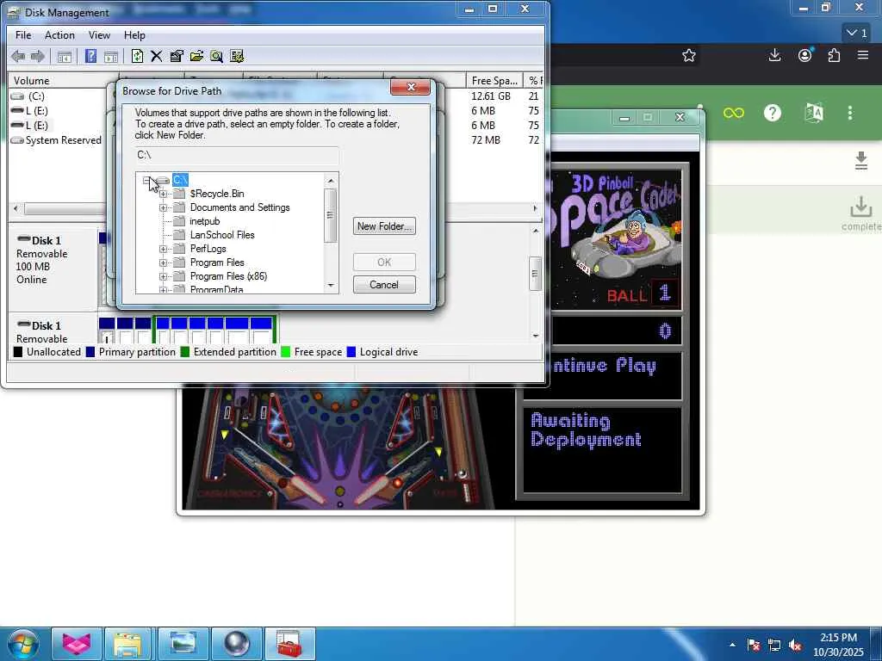Click the Volume column header
This screenshot has height=661, width=882.
click(62, 81)
